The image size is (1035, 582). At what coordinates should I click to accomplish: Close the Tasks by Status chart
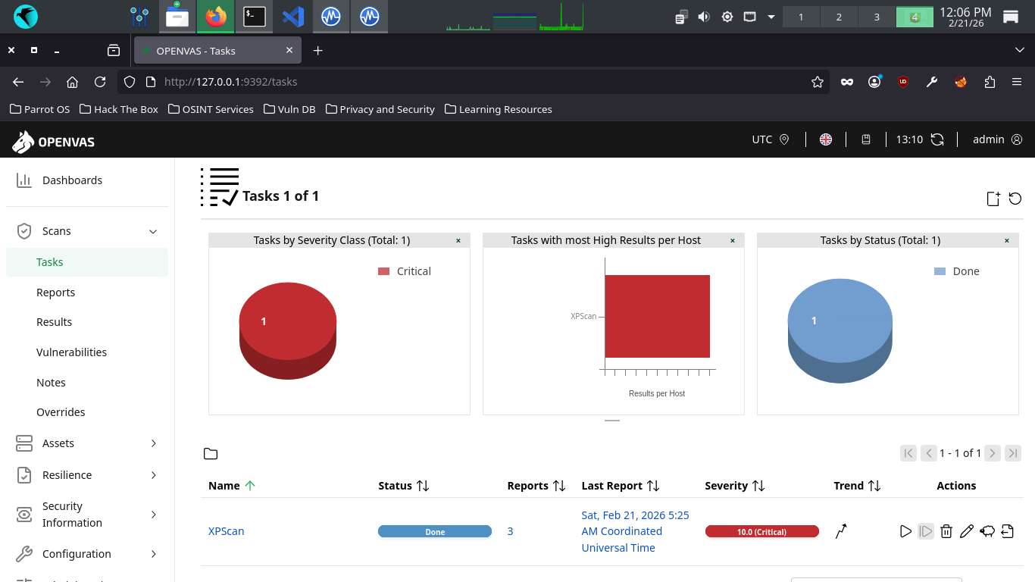(x=1007, y=240)
